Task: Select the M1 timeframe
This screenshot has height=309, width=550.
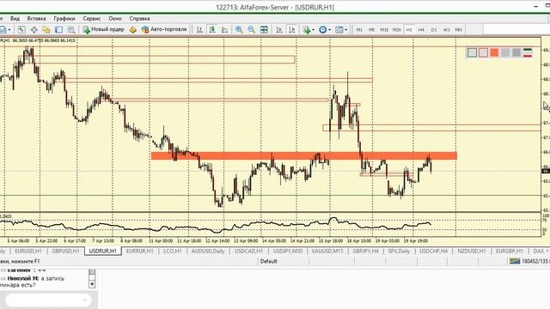Action: pos(359,30)
